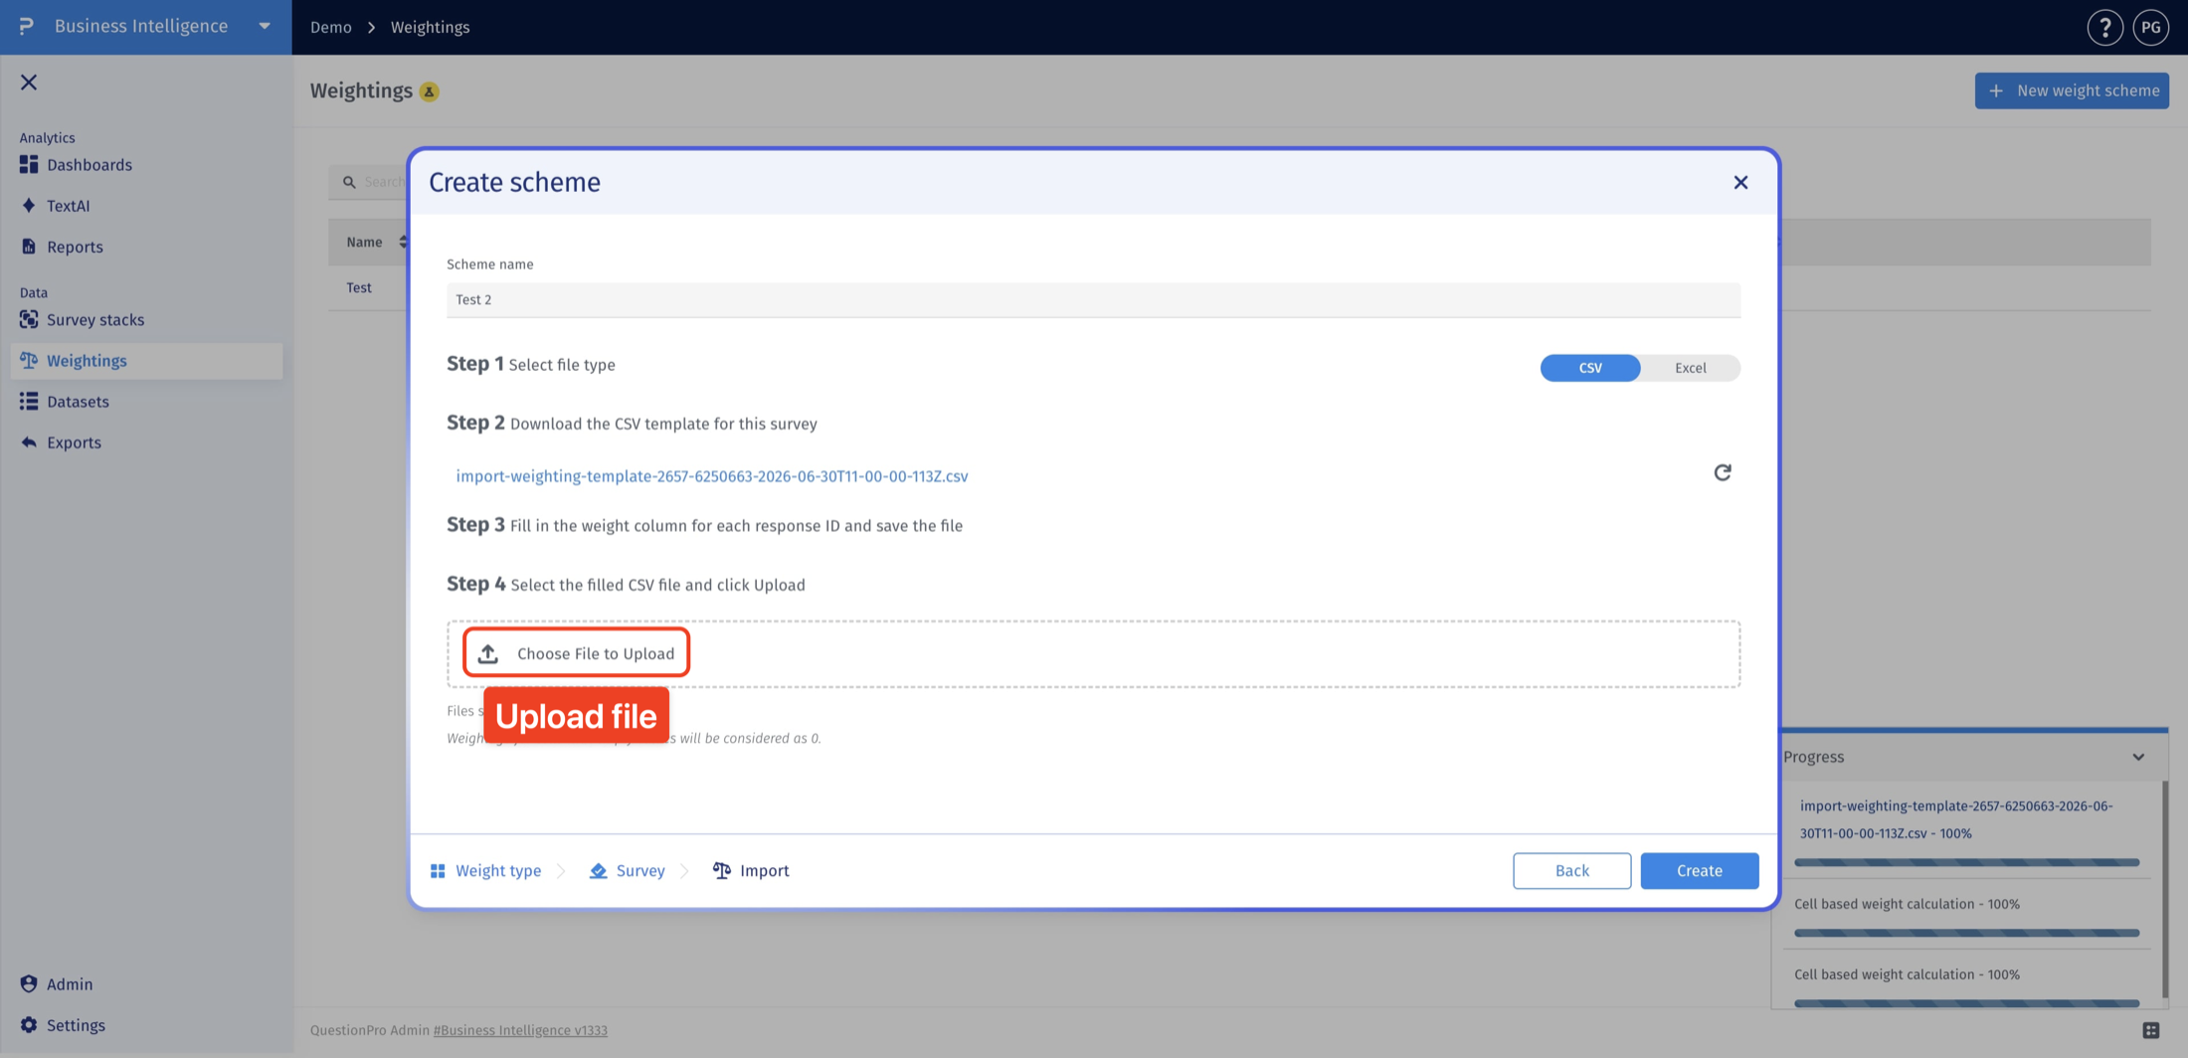Click second Cell based weight calculation progress bar
The height and width of the screenshot is (1058, 2188).
[x=1966, y=1003]
